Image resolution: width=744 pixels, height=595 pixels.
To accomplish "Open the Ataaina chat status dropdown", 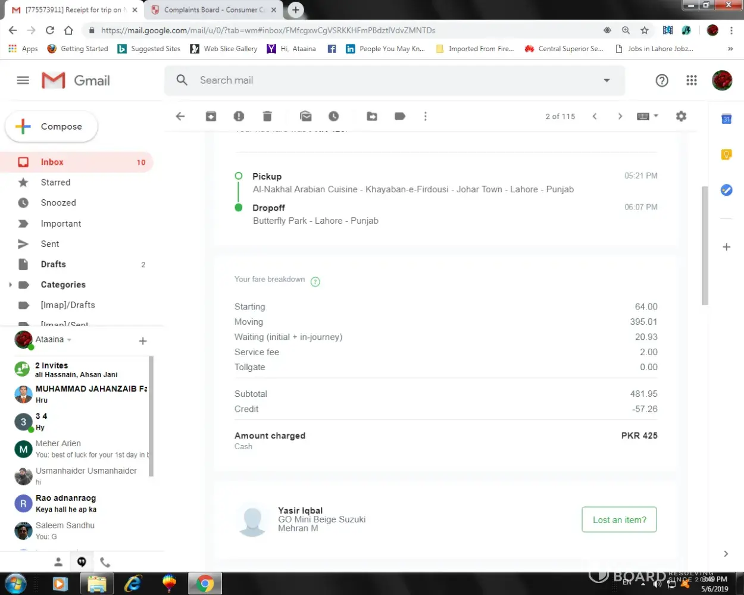I will pyautogui.click(x=69, y=340).
